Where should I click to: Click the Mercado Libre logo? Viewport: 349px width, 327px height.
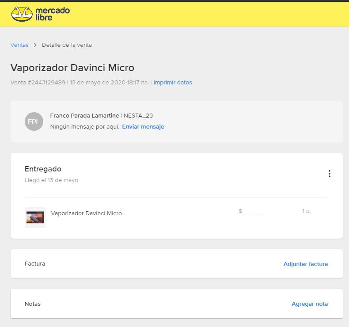pyautogui.click(x=40, y=14)
